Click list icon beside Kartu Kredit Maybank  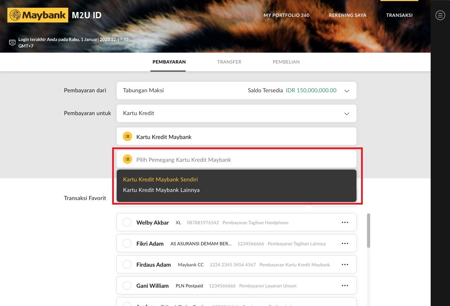(127, 137)
